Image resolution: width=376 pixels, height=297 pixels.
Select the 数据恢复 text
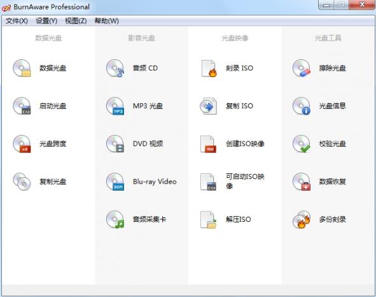[333, 182]
